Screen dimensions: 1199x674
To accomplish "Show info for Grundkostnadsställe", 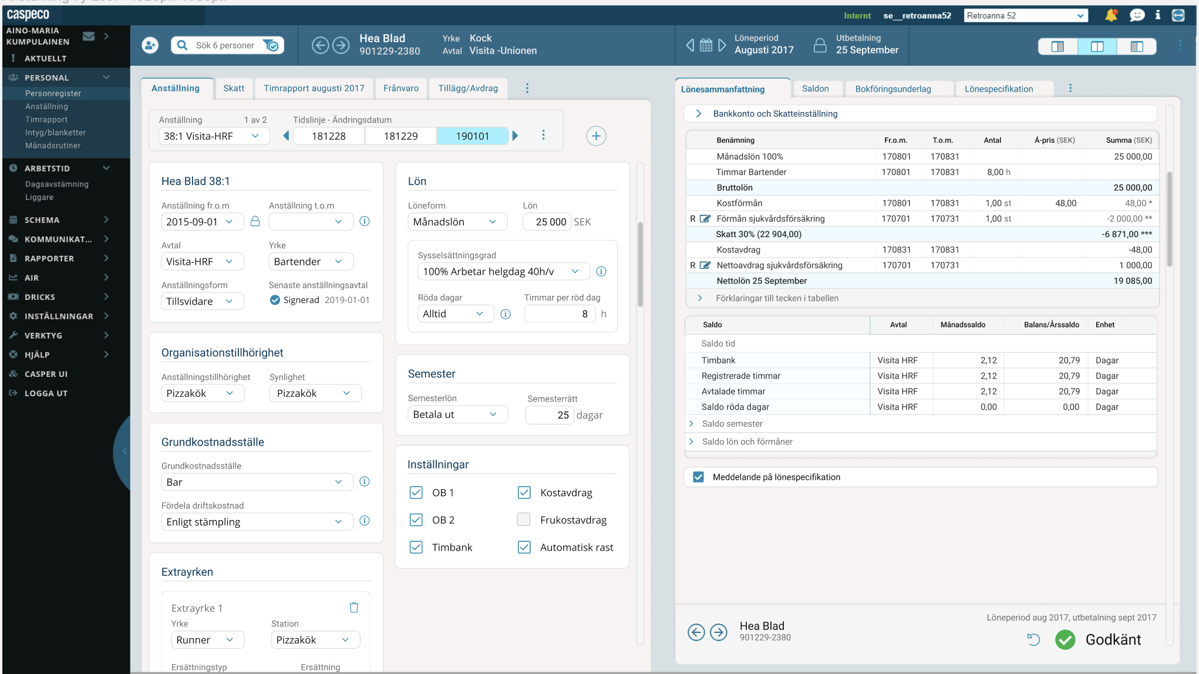I will 365,481.
